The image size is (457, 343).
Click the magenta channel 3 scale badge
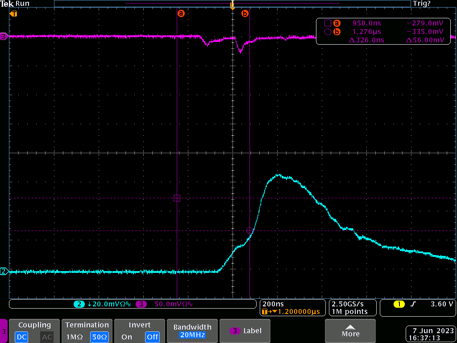(x=141, y=304)
